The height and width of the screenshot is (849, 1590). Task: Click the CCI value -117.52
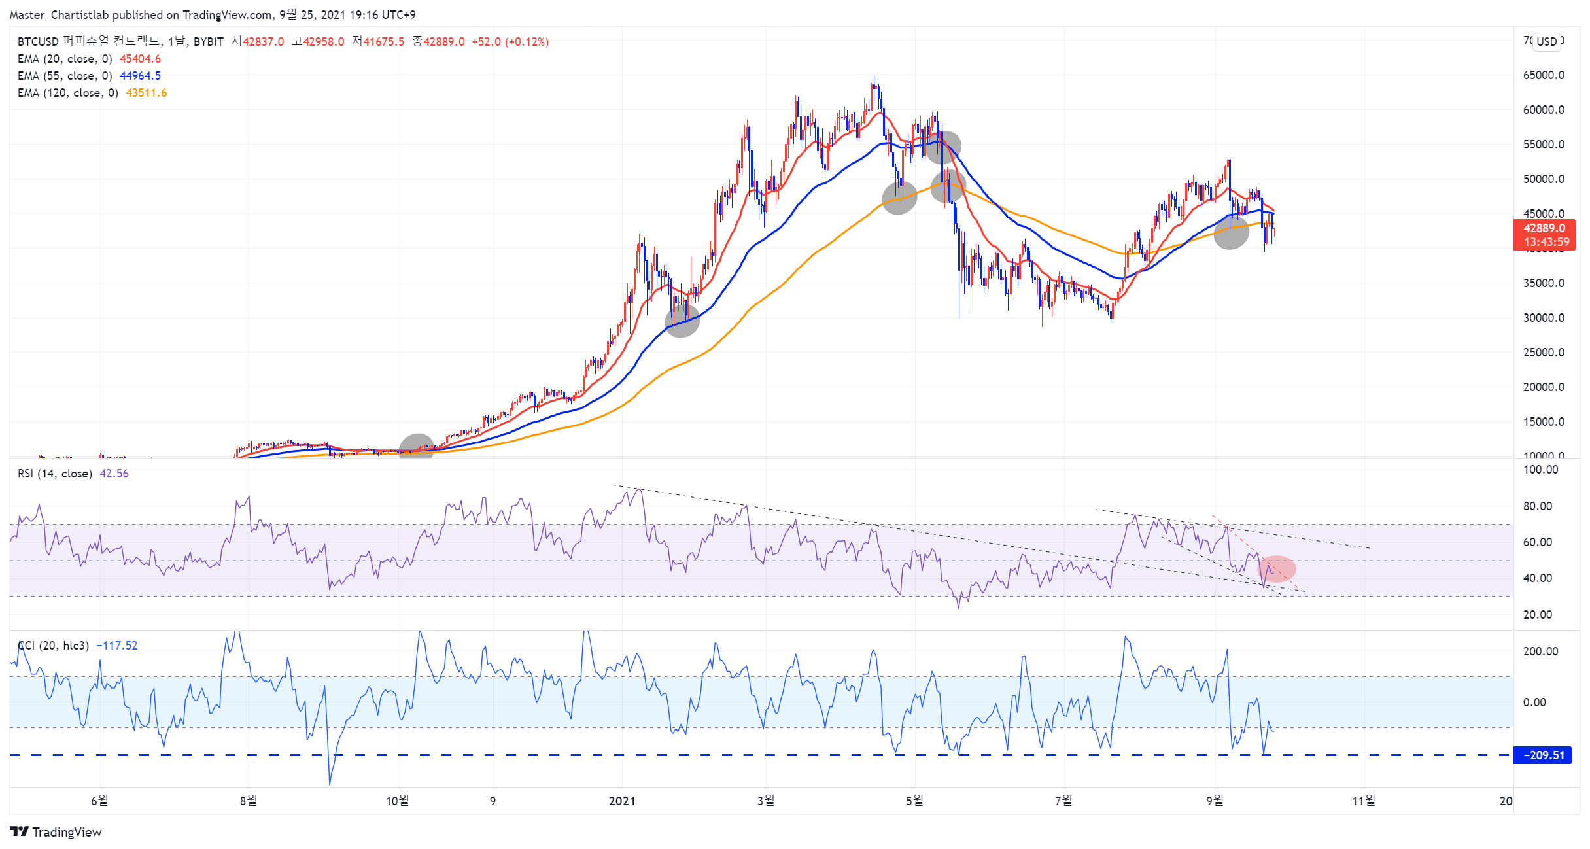[117, 646]
